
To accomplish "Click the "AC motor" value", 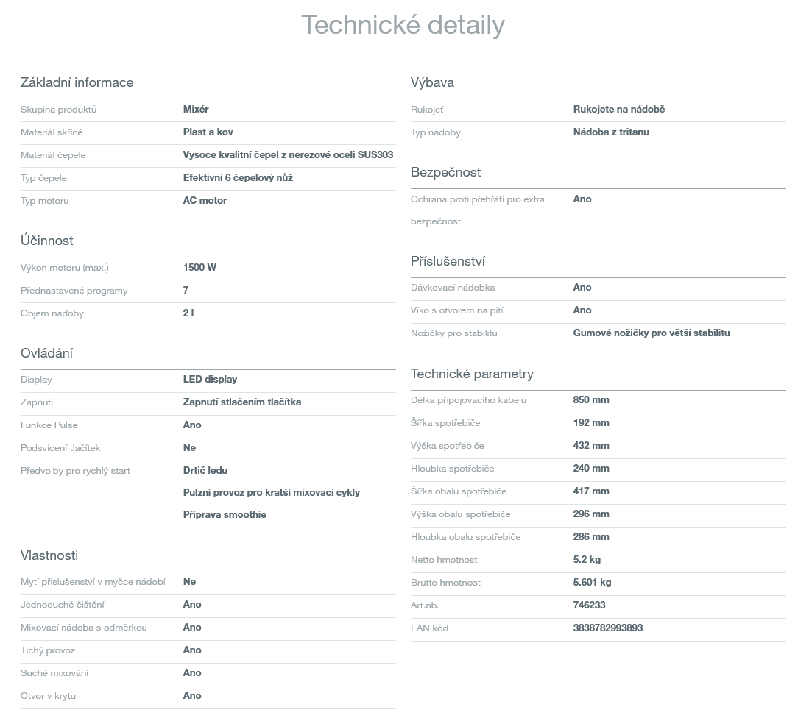I will point(205,201).
